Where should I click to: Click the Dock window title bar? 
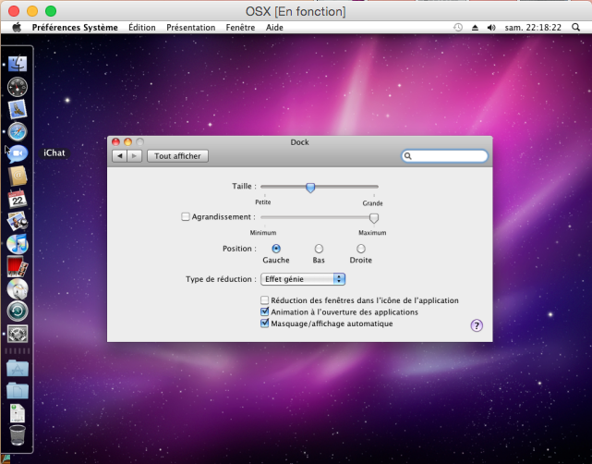[300, 142]
